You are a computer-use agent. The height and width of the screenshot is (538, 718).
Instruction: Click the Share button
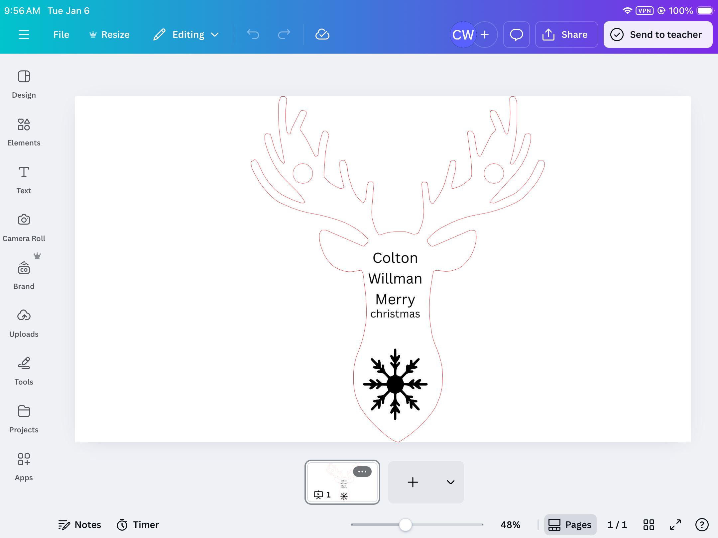[566, 35]
